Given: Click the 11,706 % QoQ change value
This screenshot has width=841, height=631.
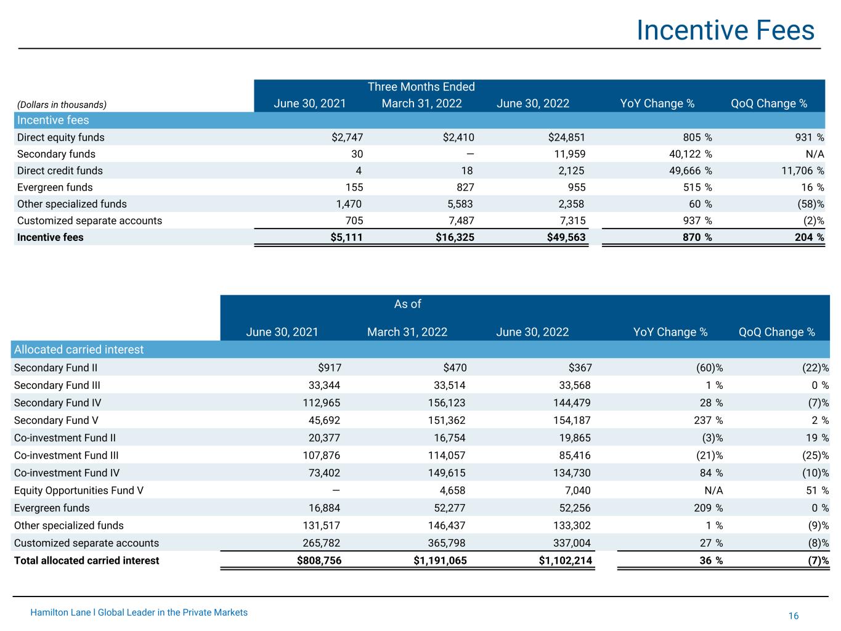Looking at the screenshot, I should point(798,171).
